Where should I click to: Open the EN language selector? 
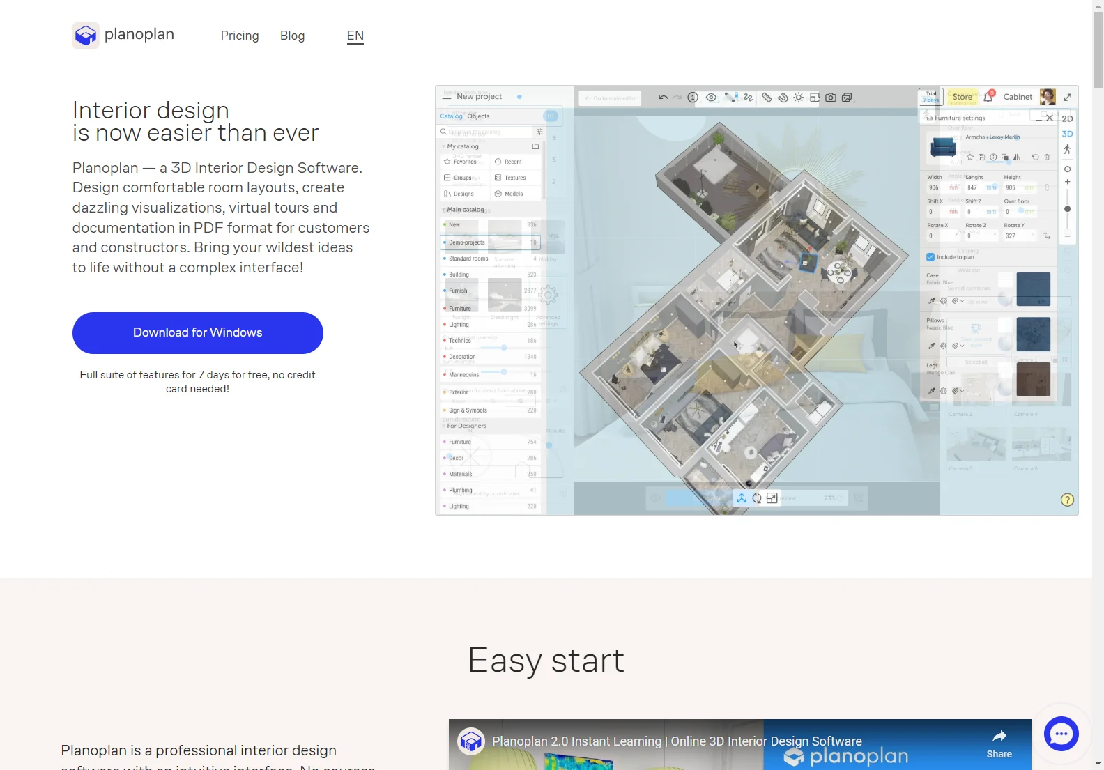tap(355, 36)
